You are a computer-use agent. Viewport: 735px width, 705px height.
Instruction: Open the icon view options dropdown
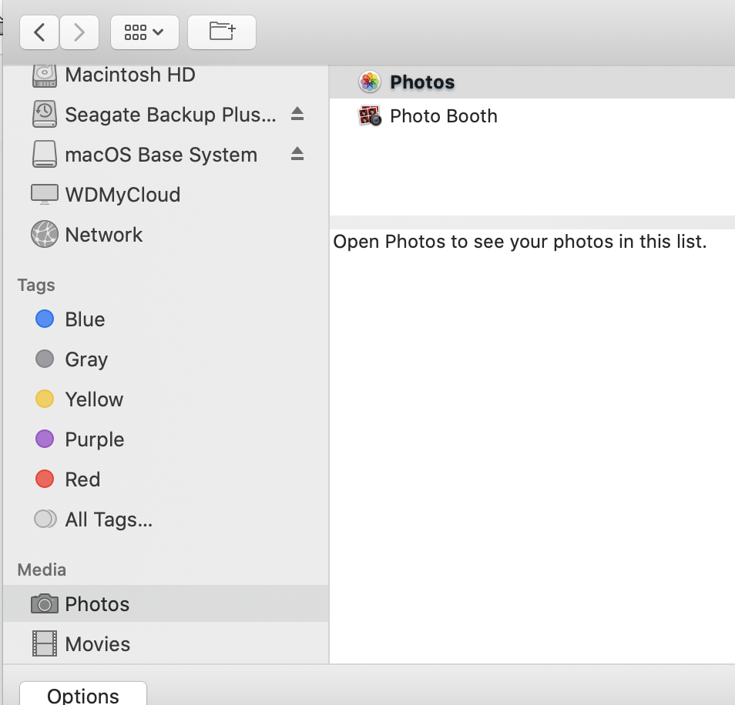pyautogui.click(x=144, y=32)
